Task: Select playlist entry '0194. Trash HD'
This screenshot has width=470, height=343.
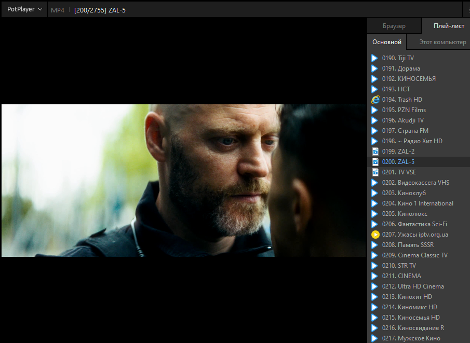Action: pos(419,100)
